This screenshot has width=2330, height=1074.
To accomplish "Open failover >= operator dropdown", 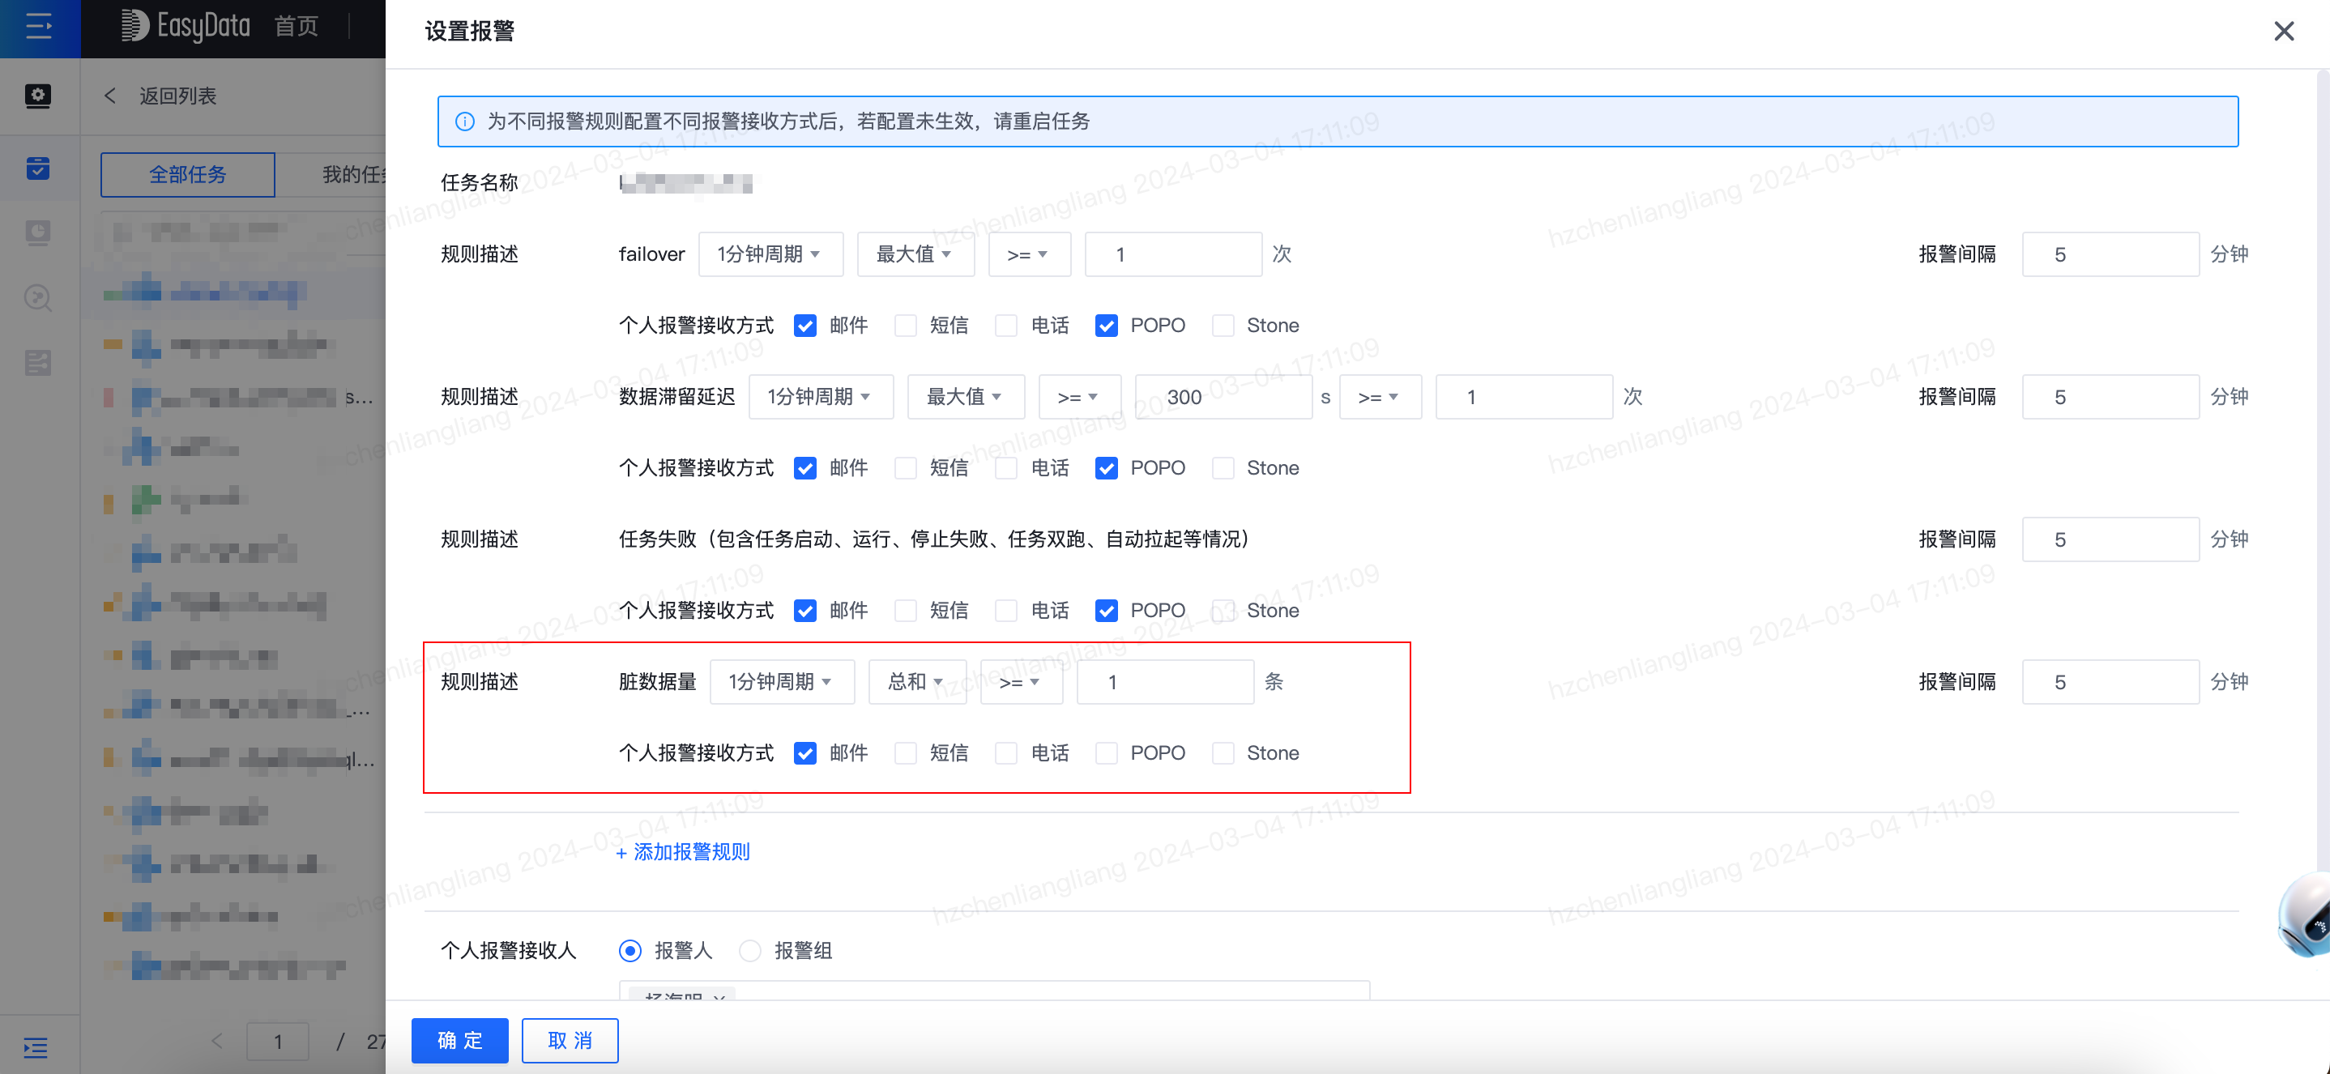I will click(1030, 255).
